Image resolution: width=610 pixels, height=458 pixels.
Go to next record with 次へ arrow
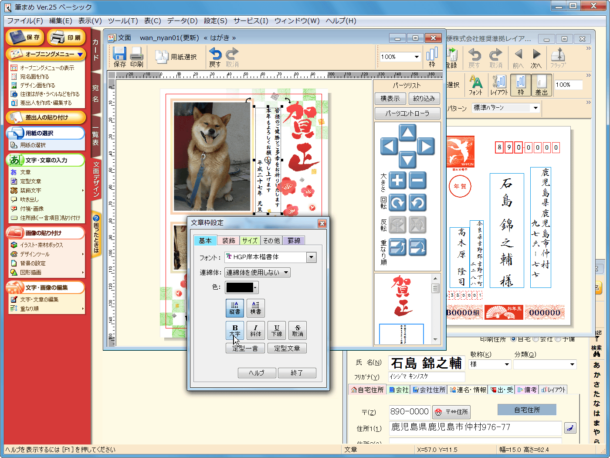536,58
